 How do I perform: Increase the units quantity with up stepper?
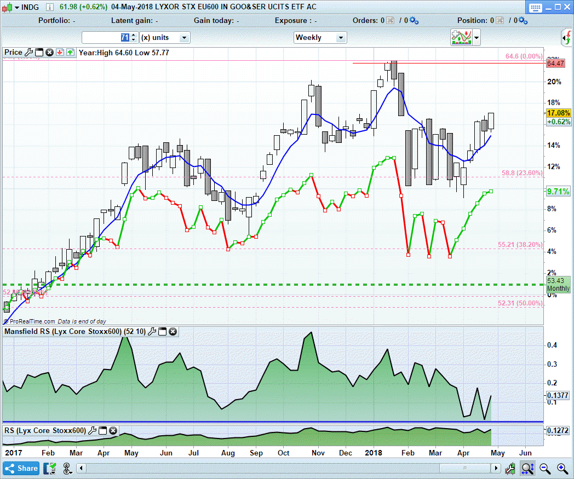click(x=134, y=35)
